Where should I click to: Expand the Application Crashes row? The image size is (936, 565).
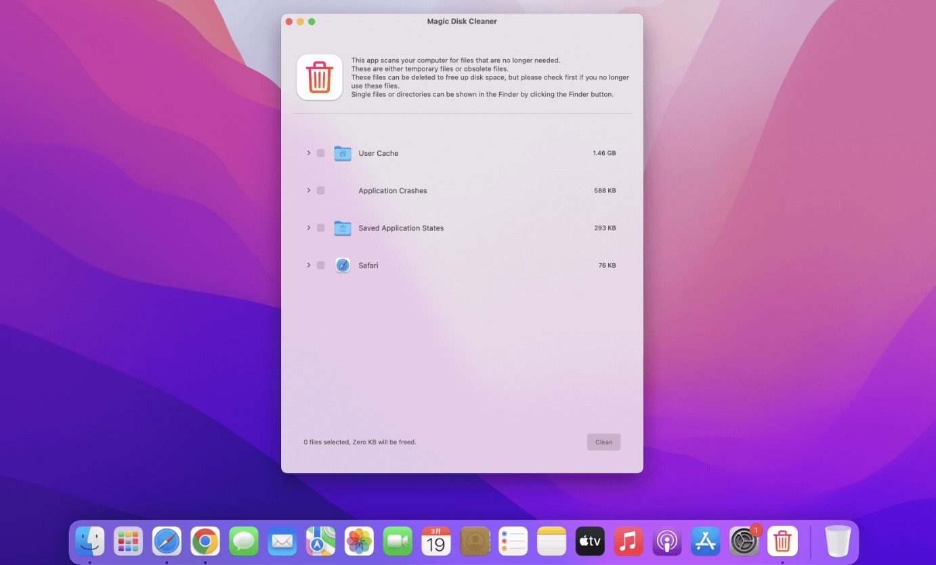pyautogui.click(x=309, y=190)
